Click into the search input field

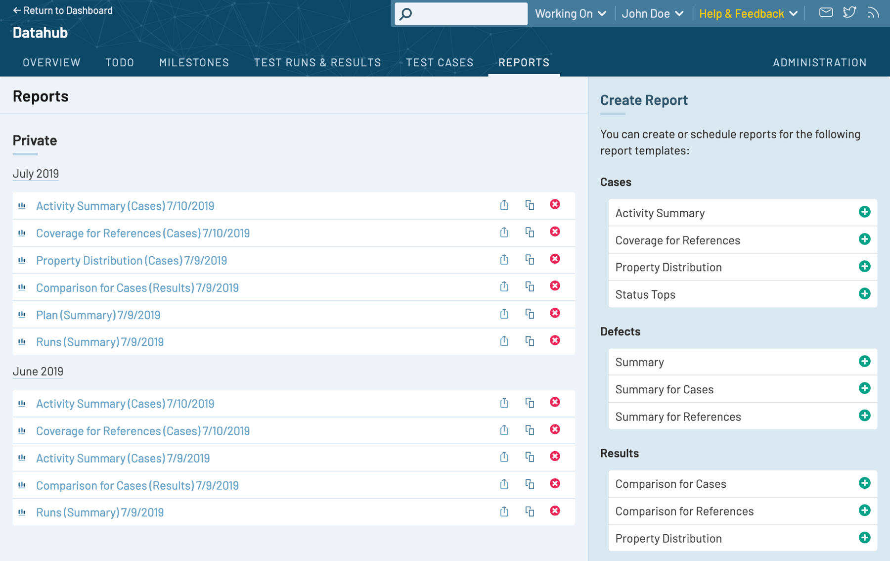click(x=469, y=14)
